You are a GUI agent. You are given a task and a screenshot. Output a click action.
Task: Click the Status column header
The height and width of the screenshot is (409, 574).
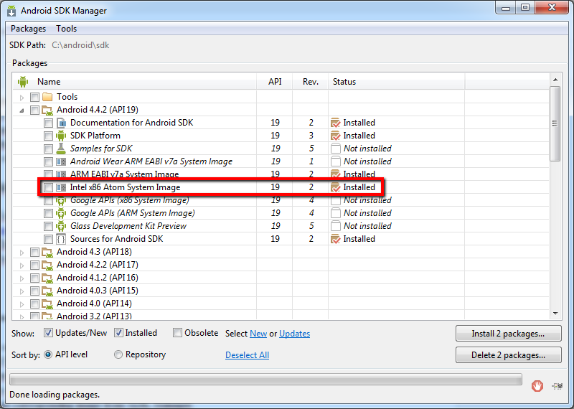click(397, 82)
